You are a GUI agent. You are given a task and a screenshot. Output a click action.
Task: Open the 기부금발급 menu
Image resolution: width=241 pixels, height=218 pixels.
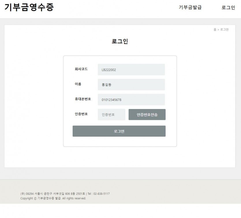click(190, 7)
